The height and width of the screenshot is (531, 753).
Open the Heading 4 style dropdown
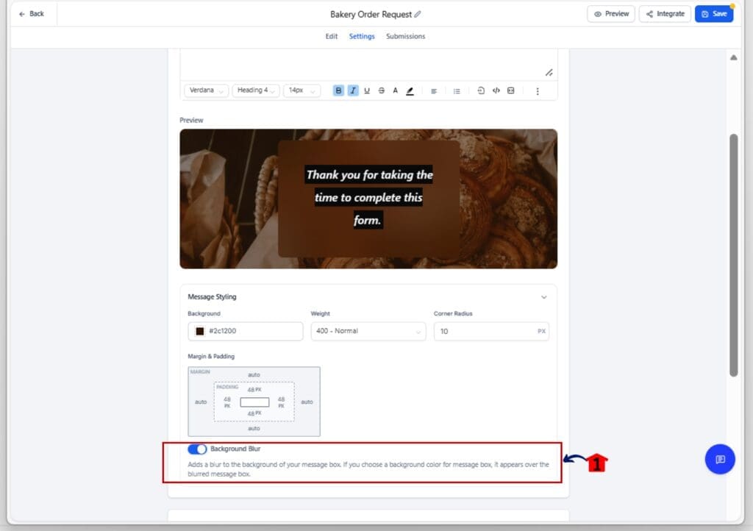pyautogui.click(x=256, y=90)
